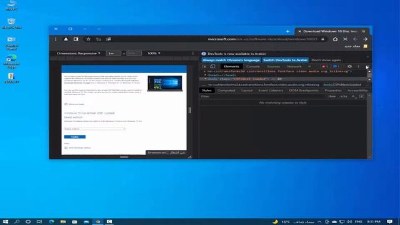Open the 100% zoom dropdown
400x225 pixels.
154,53
